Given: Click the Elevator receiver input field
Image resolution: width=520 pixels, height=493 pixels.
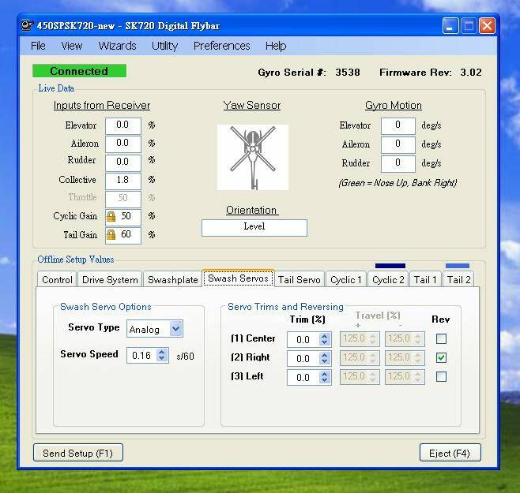Looking at the screenshot, I should [x=123, y=126].
